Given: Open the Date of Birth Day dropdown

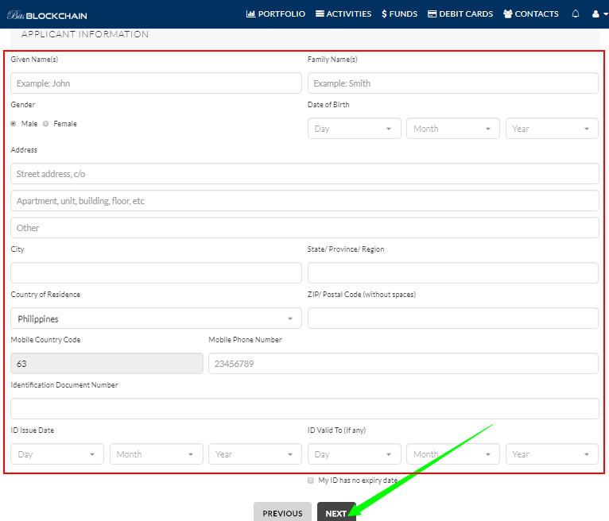Looking at the screenshot, I should (355, 129).
